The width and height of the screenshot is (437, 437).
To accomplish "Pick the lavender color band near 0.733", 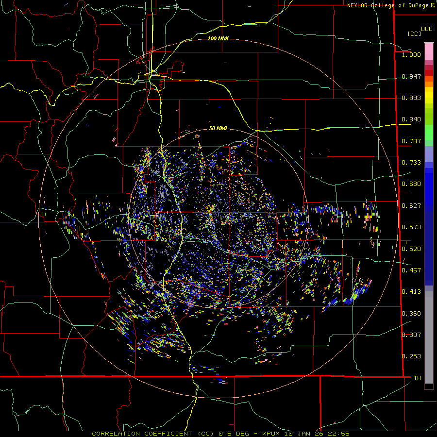I will [x=429, y=154].
